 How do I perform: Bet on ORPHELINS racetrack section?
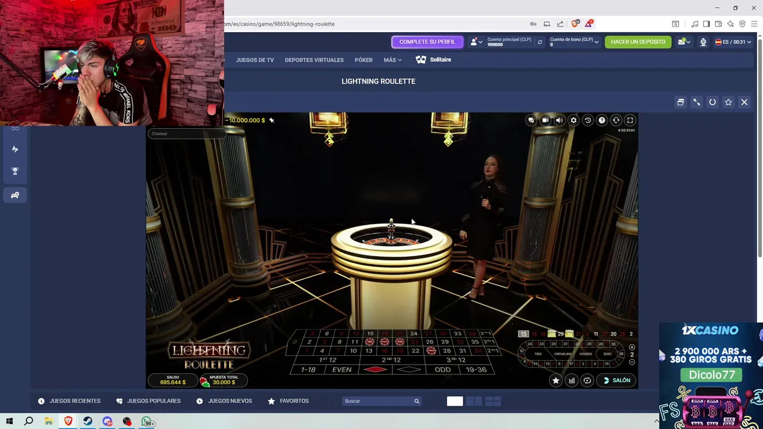(563, 354)
